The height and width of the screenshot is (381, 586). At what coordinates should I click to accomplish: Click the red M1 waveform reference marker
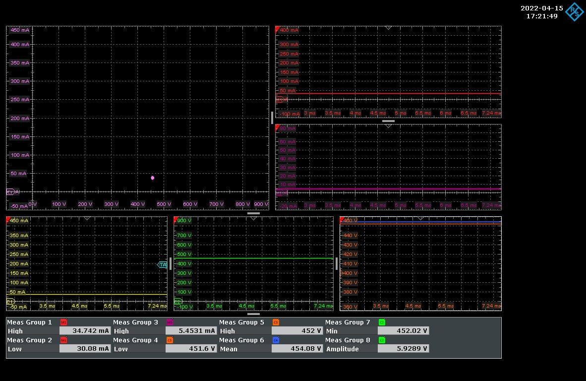(280, 100)
